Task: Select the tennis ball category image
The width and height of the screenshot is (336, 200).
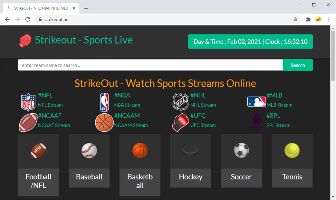Action: [x=292, y=150]
